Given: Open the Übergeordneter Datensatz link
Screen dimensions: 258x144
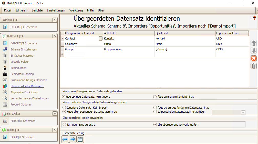Looking at the screenshot, I should coord(27,86).
